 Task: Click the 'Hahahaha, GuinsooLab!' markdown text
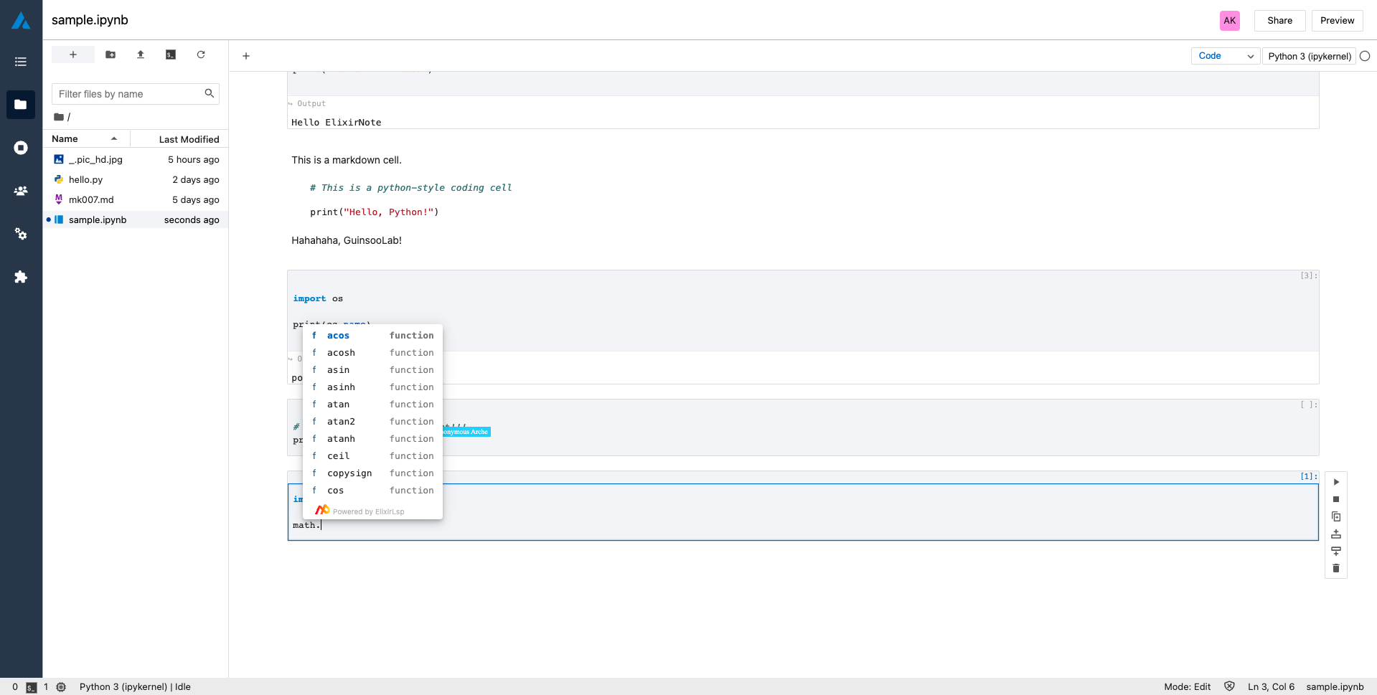[x=347, y=240]
